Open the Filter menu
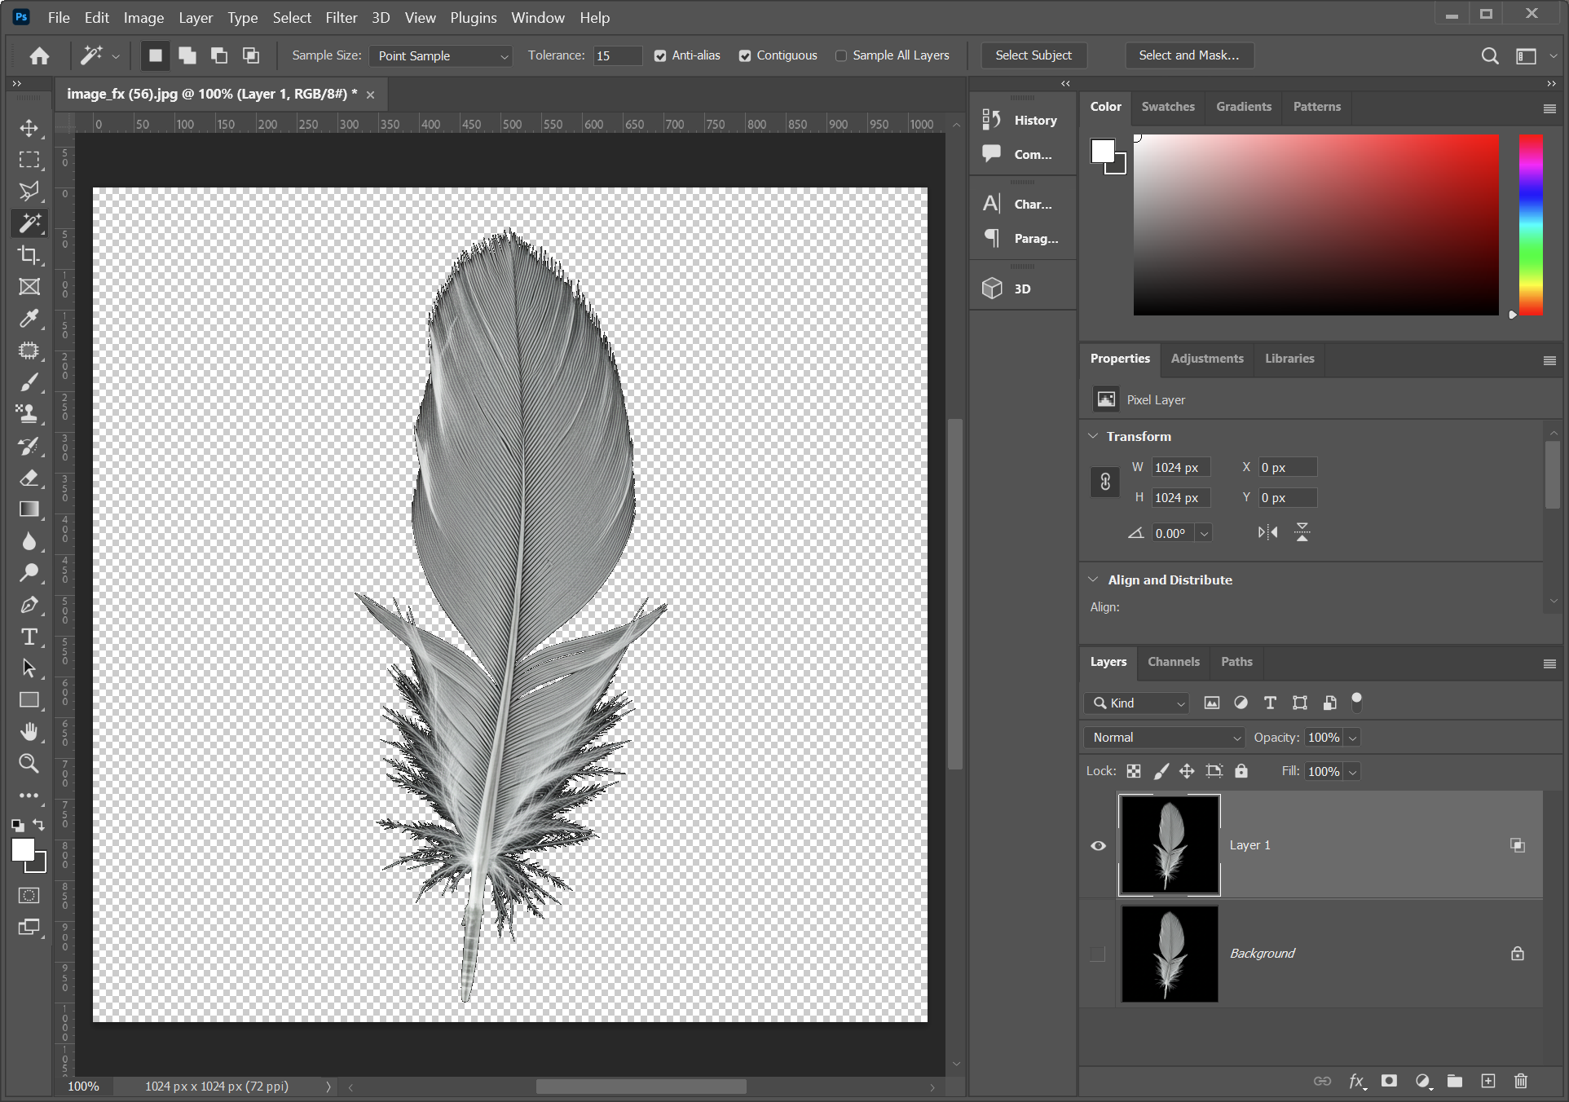The width and height of the screenshot is (1569, 1102). (341, 17)
